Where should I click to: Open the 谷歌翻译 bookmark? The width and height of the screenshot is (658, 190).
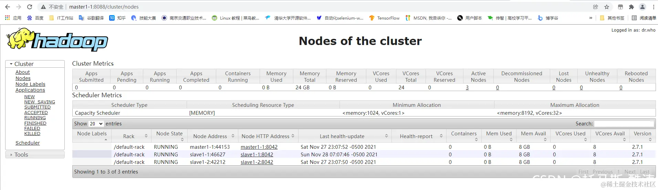click(x=91, y=18)
